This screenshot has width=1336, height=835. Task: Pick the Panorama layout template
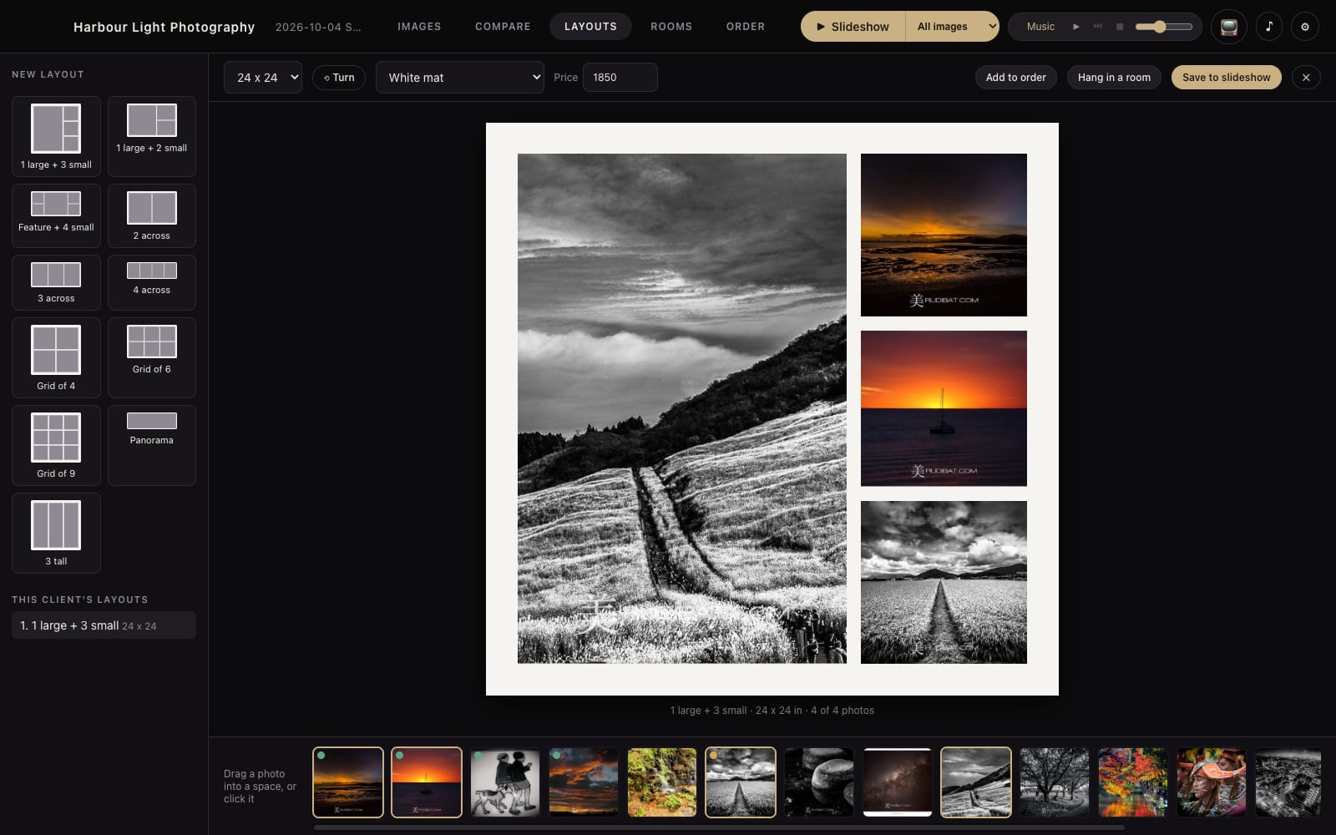[151, 445]
